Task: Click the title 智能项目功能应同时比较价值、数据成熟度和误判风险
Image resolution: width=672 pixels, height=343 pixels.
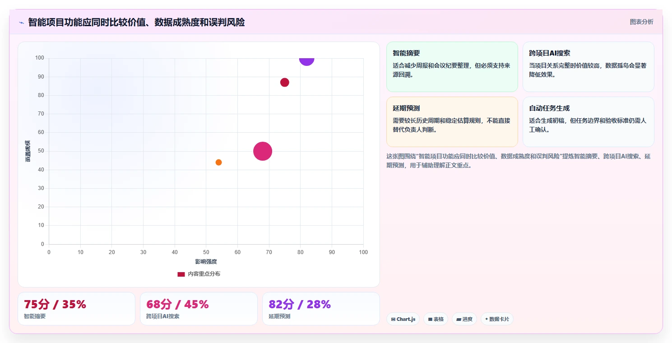Action: (136, 22)
